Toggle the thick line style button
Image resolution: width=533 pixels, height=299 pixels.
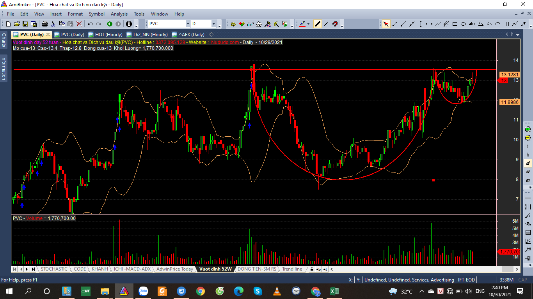click(318, 24)
